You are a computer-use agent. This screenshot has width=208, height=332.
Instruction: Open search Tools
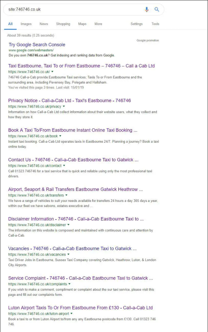coord(155,24)
